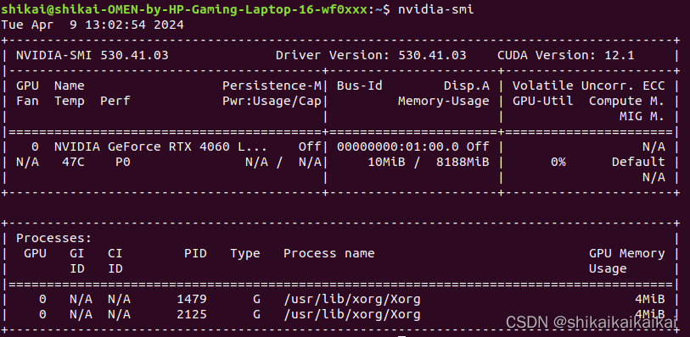Image resolution: width=690 pixels, height=337 pixels.
Task: Click the nvidia-smi command text
Action: point(435,9)
